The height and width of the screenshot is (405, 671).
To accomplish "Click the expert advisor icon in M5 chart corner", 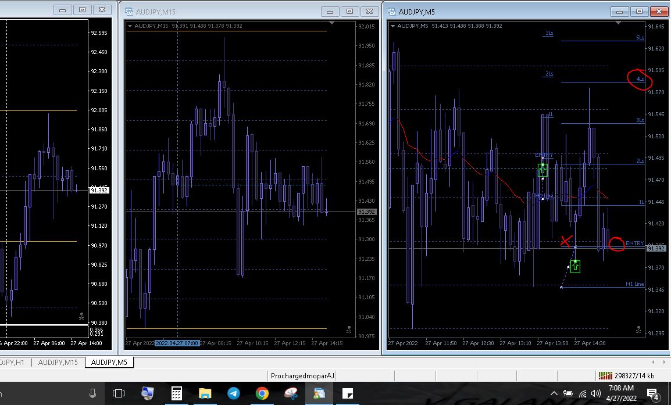I will [x=638, y=331].
